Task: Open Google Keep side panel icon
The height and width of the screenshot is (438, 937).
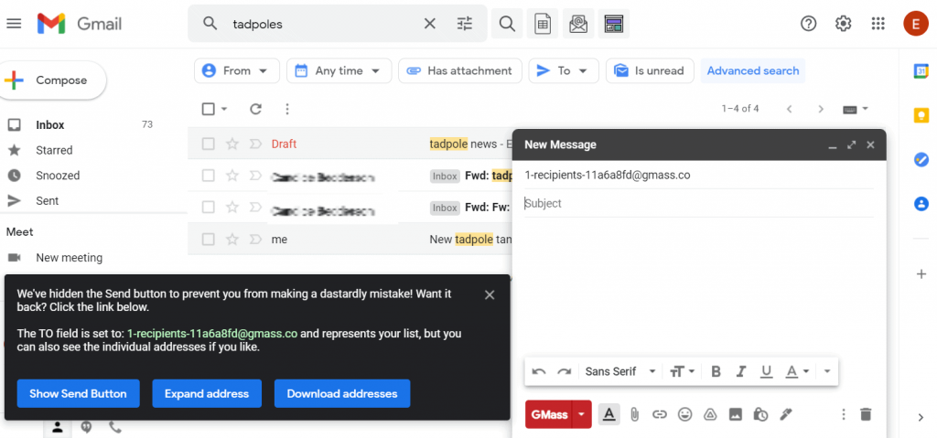Action: pos(921,114)
